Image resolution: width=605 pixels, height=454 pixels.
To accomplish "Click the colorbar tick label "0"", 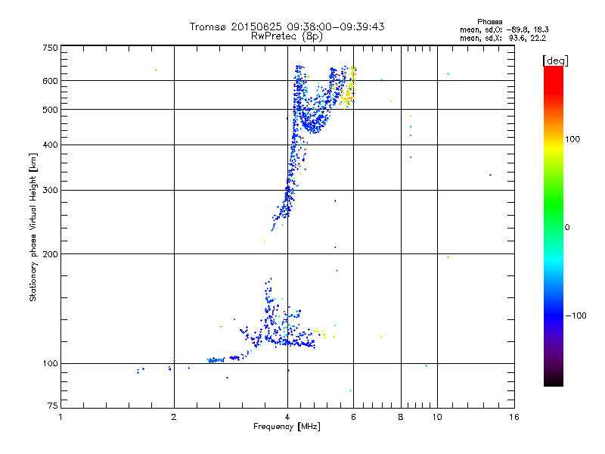I will pos(567,228).
